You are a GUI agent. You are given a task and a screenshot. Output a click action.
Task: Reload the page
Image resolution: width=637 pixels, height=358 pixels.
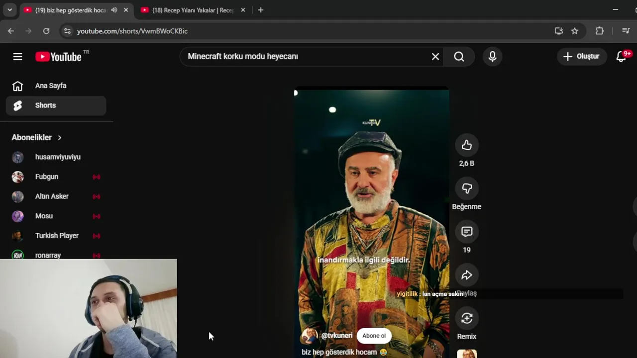pyautogui.click(x=46, y=31)
